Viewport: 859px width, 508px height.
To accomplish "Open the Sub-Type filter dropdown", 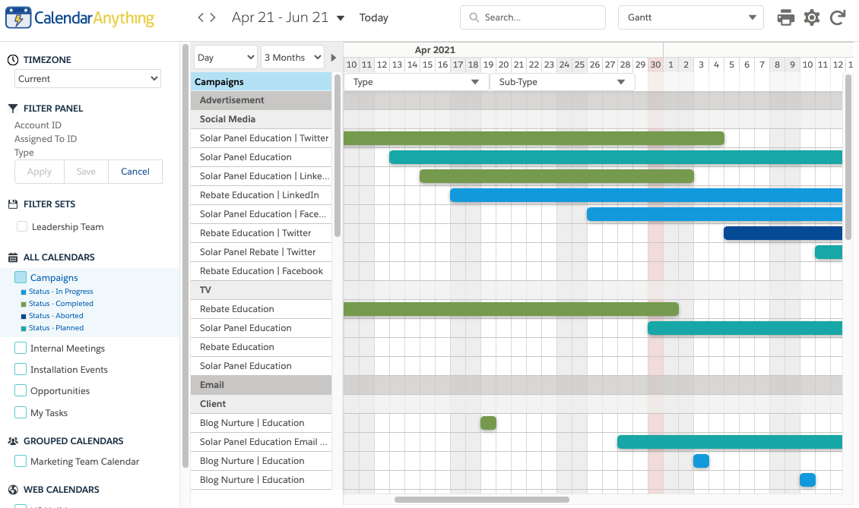I will 562,82.
